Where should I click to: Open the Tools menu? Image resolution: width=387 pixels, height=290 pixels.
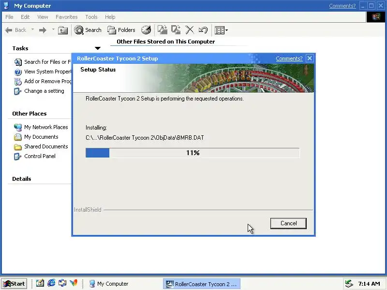[91, 17]
